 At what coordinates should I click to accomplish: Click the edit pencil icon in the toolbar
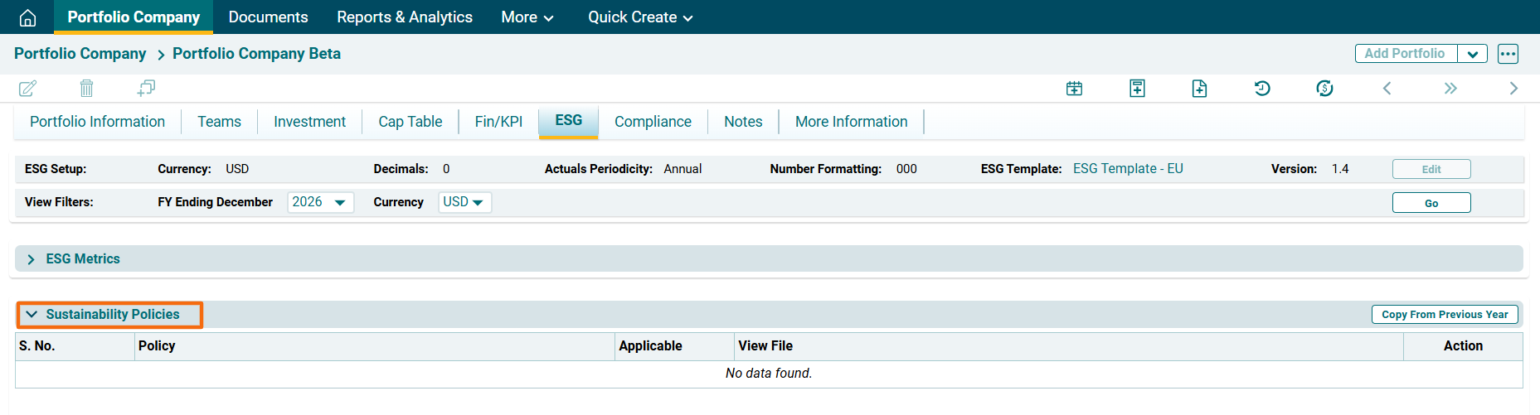[x=27, y=88]
